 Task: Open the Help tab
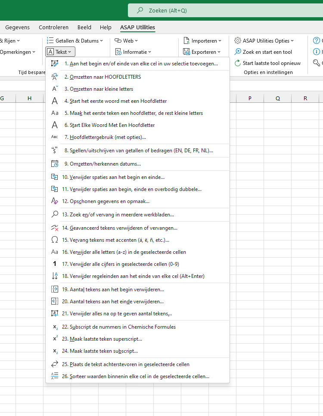point(106,28)
